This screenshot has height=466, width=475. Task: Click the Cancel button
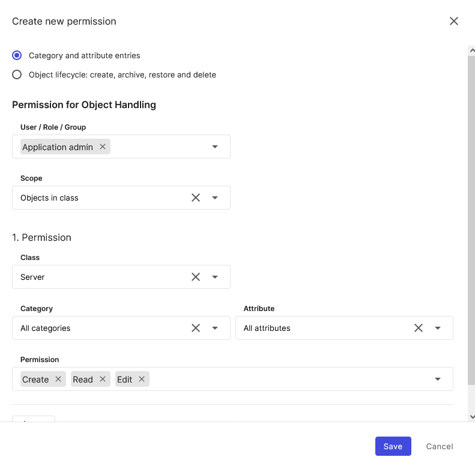click(440, 446)
